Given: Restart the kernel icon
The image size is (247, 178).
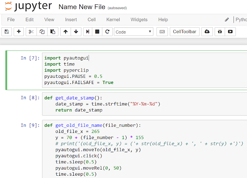Looking at the screenshot, I should [x=107, y=32].
